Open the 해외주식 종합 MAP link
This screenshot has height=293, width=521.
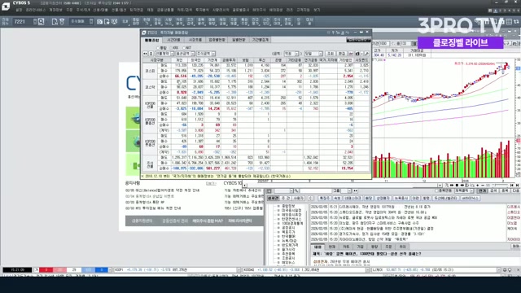coord(208,221)
